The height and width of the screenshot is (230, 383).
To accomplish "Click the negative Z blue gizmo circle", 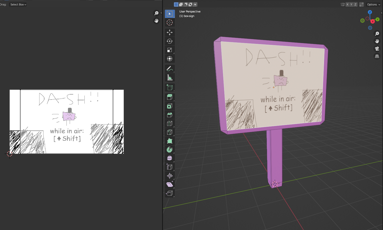I will pos(370,28).
